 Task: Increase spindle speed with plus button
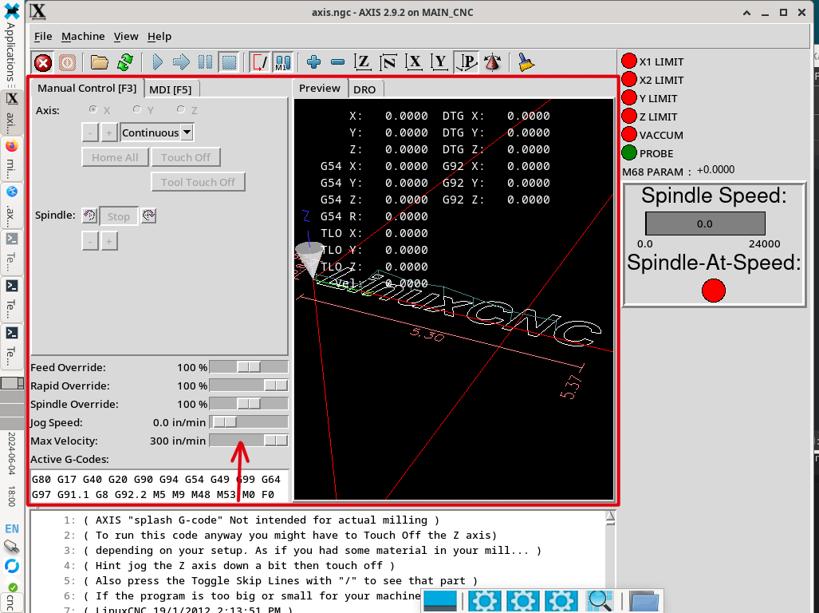108,241
